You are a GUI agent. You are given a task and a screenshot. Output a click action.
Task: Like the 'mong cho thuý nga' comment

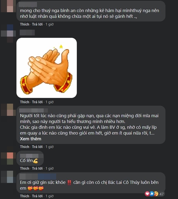[x=24, y=24]
